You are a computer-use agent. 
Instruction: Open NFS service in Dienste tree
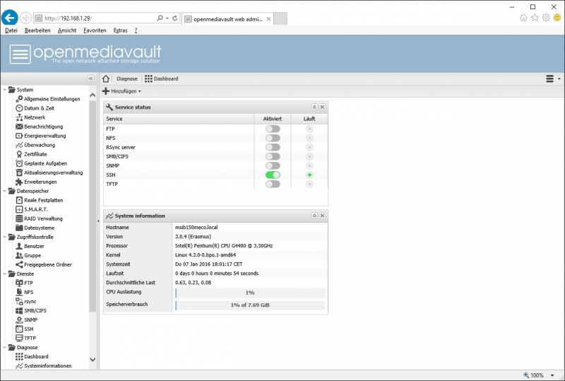pyautogui.click(x=24, y=292)
